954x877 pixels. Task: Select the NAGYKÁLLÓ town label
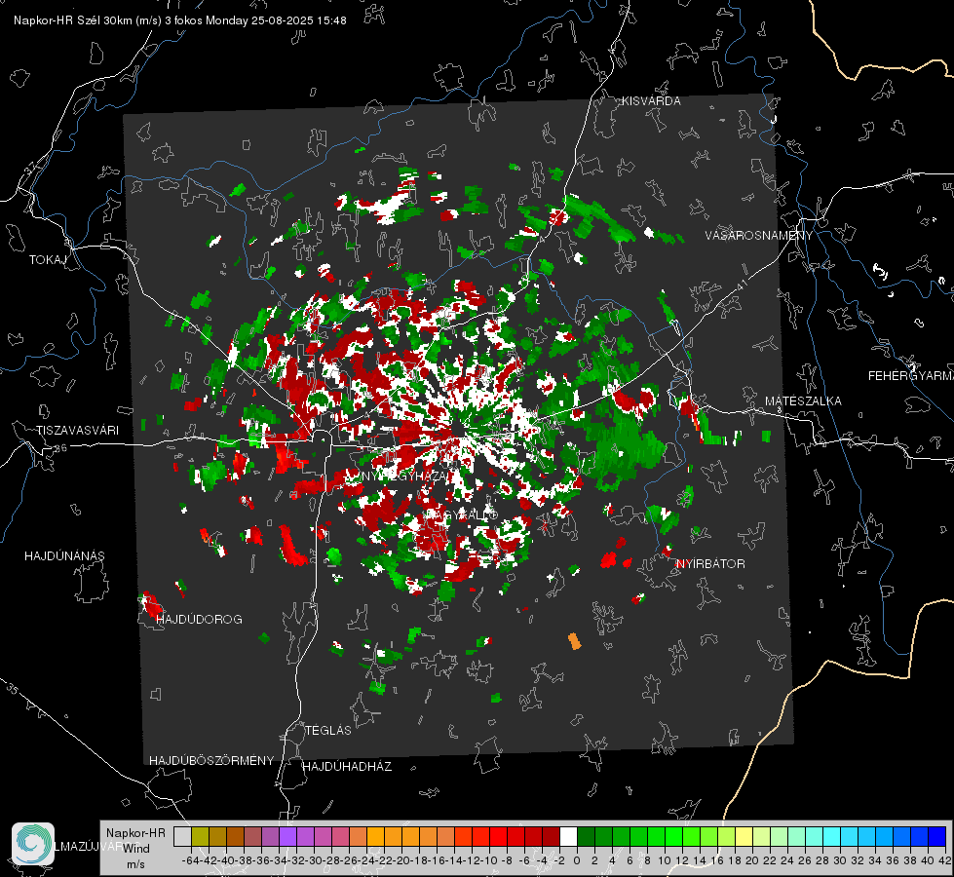[461, 515]
